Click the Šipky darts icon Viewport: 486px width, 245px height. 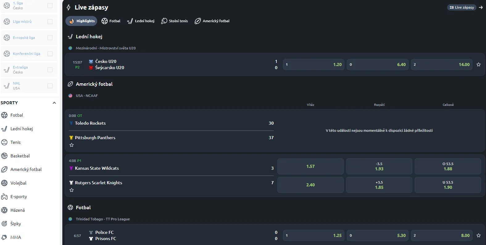click(4, 224)
